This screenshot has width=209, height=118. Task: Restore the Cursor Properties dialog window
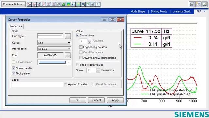112,20
